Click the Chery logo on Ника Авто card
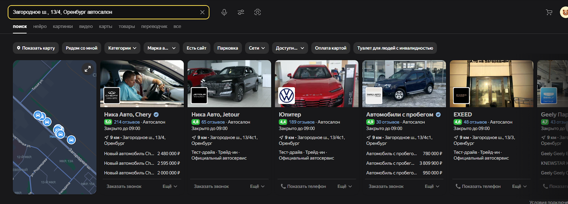The height and width of the screenshot is (204, 568). point(112,95)
